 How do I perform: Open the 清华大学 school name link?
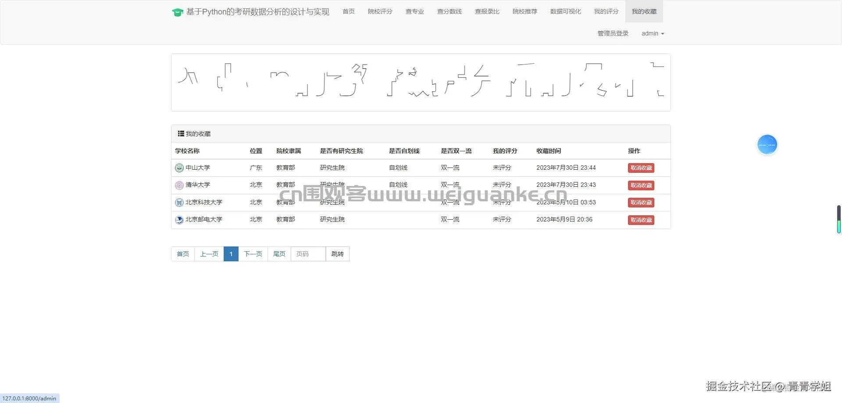click(x=198, y=185)
